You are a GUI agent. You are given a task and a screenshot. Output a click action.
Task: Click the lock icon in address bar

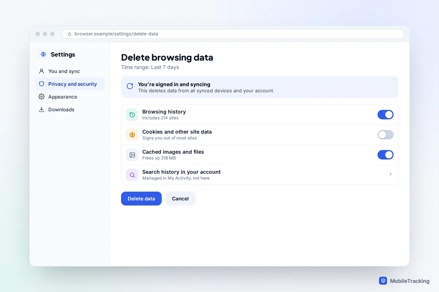pos(70,34)
